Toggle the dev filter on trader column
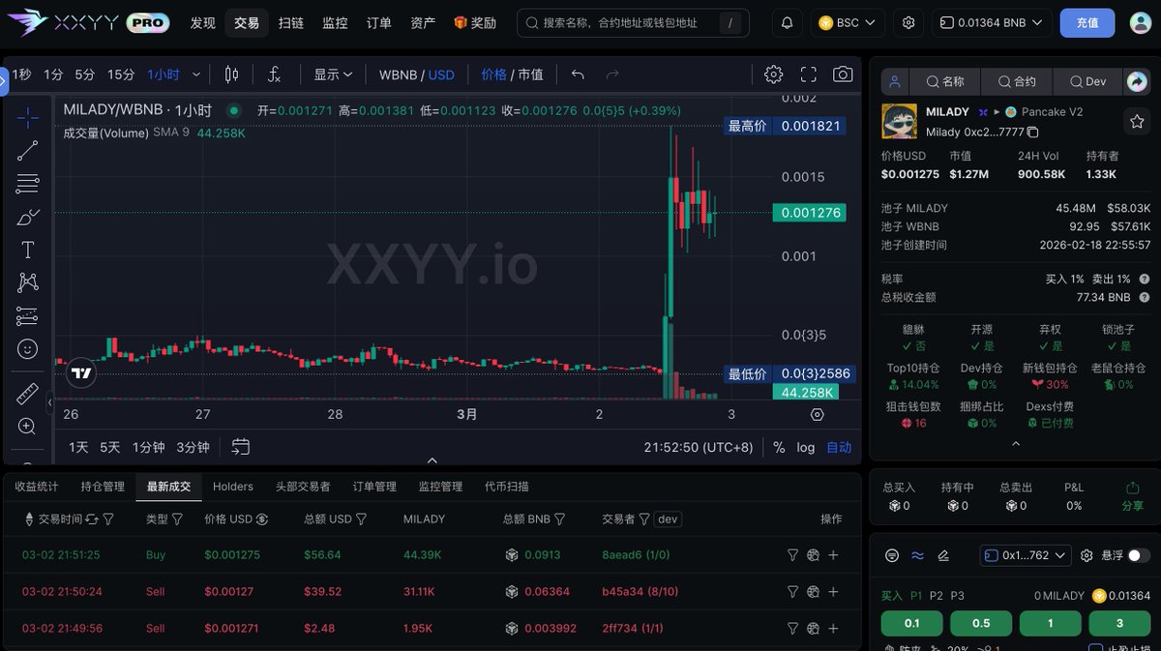This screenshot has width=1161, height=651. 668,519
